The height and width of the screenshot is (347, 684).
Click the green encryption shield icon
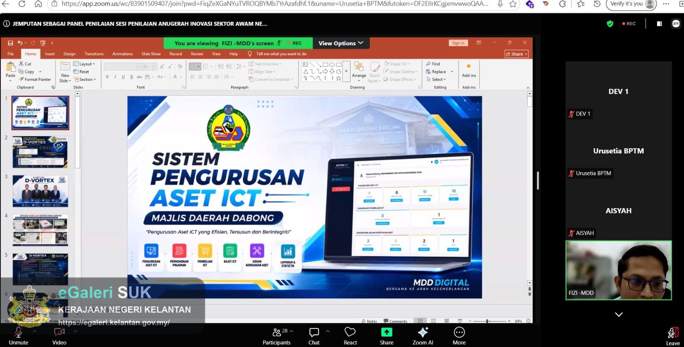[x=610, y=24]
